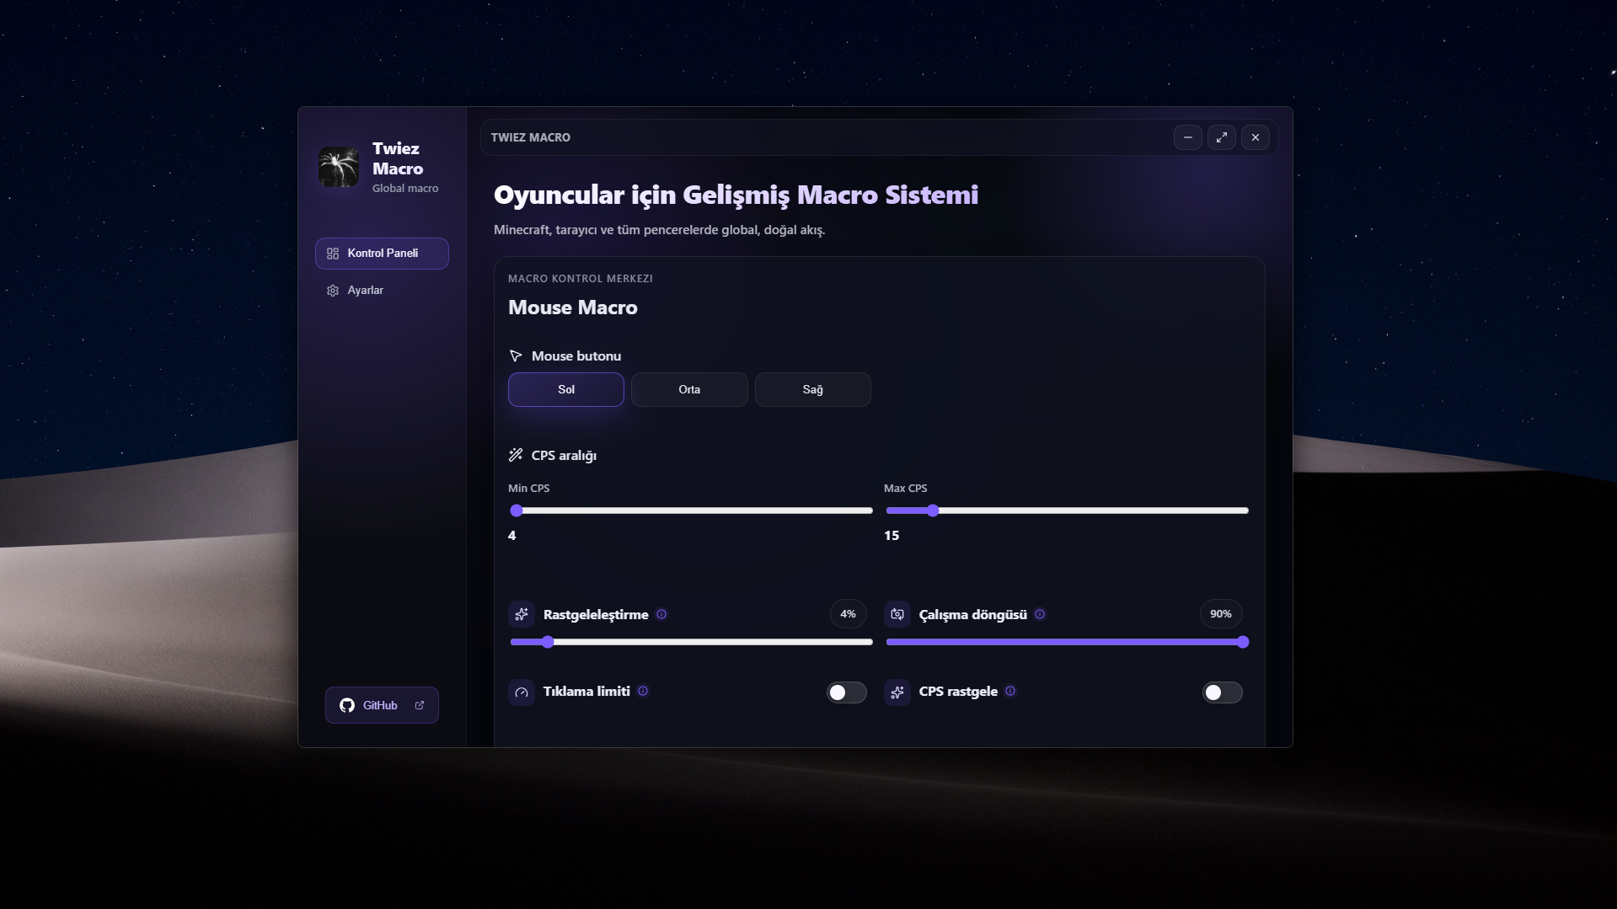Image resolution: width=1617 pixels, height=909 pixels.
Task: Open the Ayarlar settings page
Action: pyautogui.click(x=382, y=291)
